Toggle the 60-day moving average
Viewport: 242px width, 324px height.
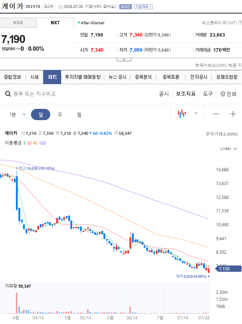click(x=35, y=143)
